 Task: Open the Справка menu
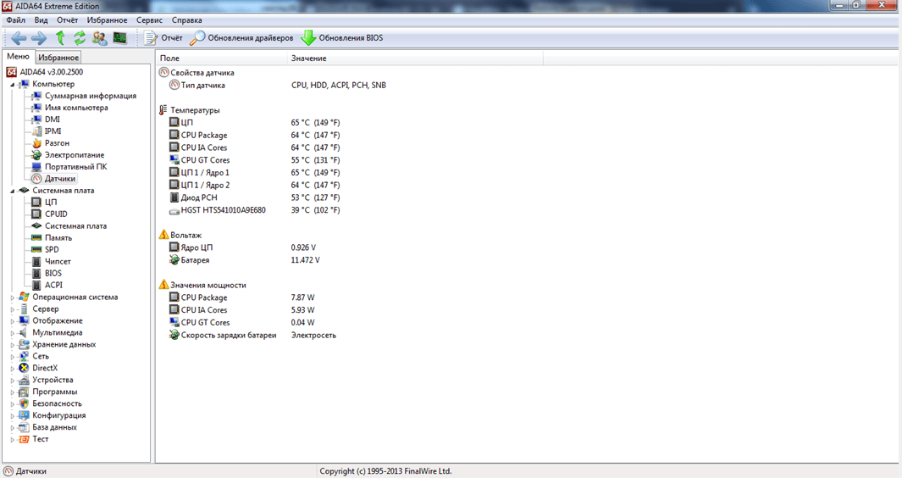coord(186,19)
